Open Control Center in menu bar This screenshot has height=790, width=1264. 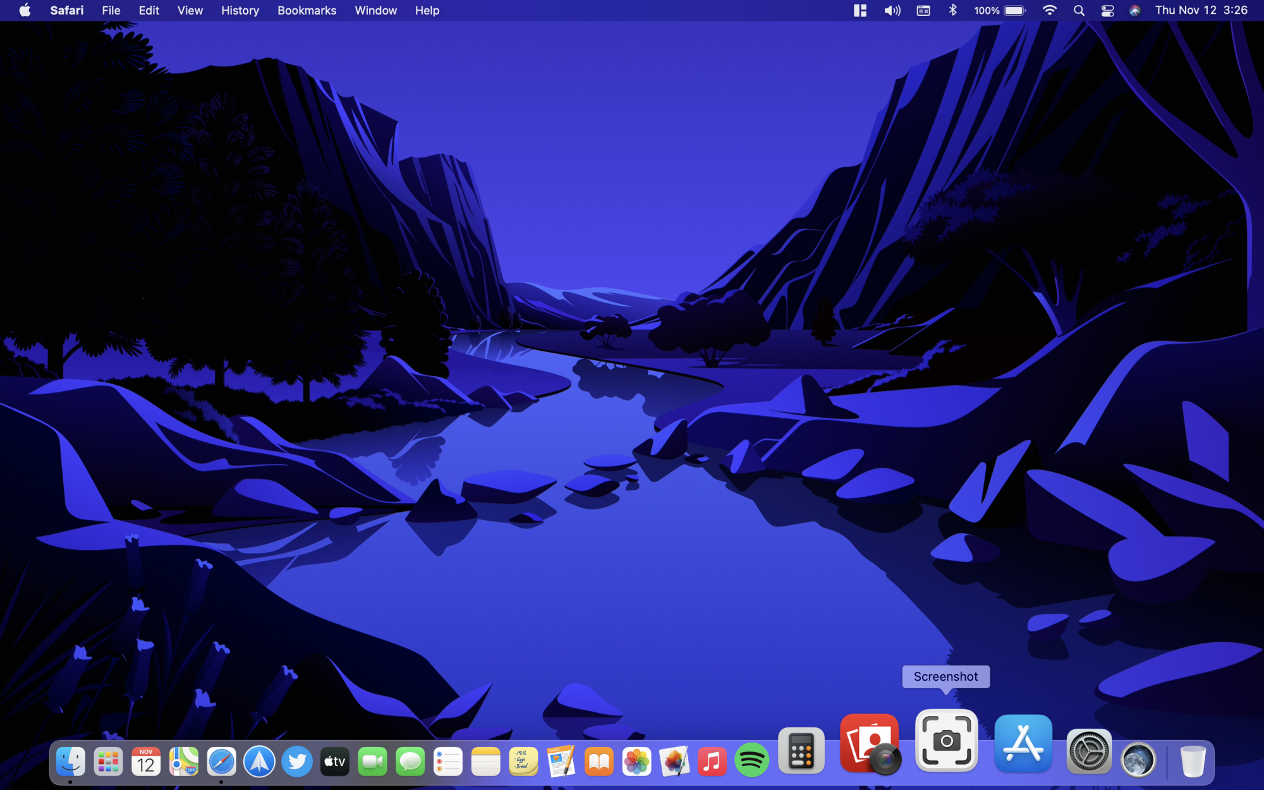[1107, 11]
